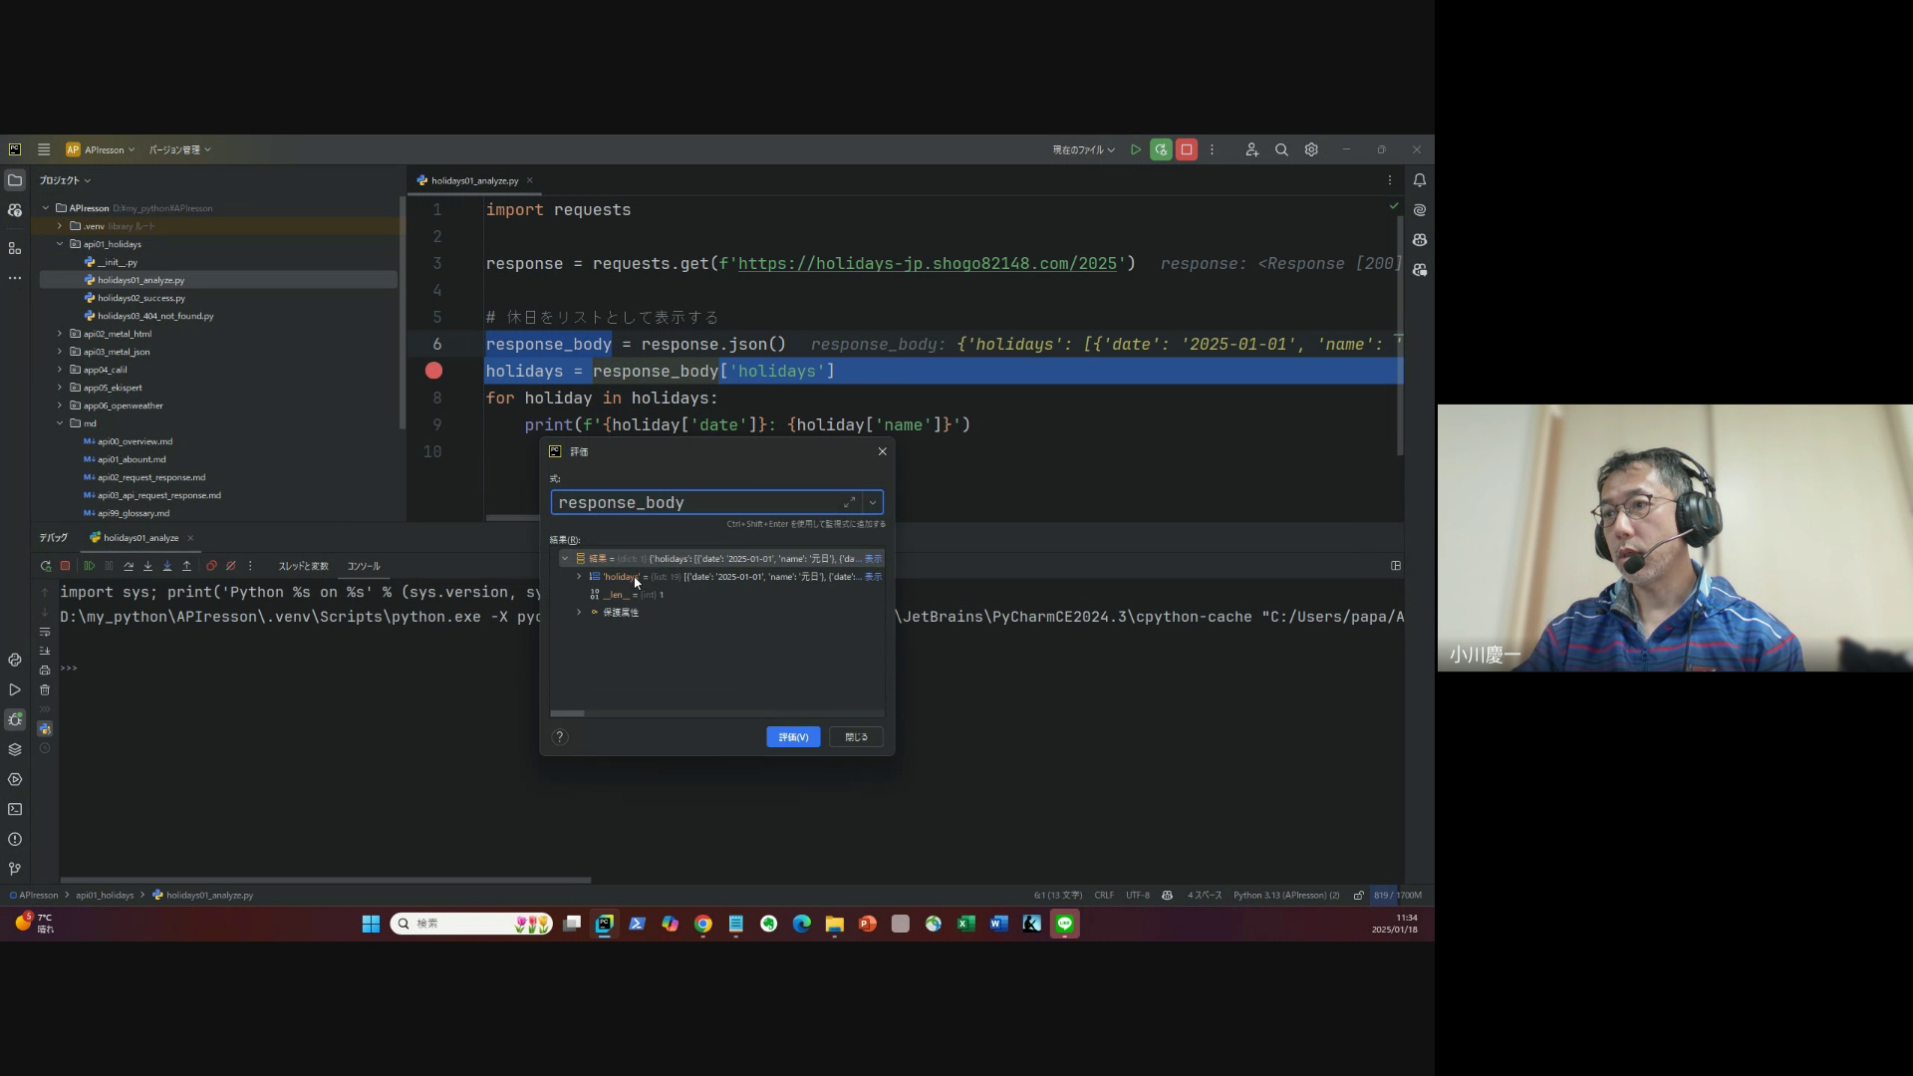Toggle the breakpoint on line 7

[x=433, y=371]
